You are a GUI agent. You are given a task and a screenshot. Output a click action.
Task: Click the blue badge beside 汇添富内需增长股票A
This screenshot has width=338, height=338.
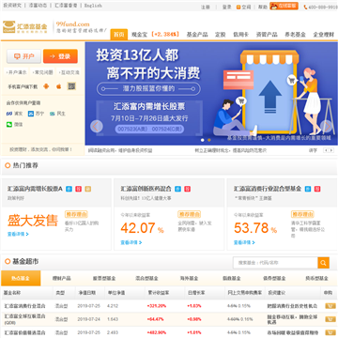[69, 189]
